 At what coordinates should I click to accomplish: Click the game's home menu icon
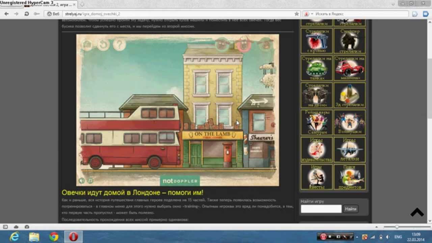pyautogui.click(x=87, y=44)
